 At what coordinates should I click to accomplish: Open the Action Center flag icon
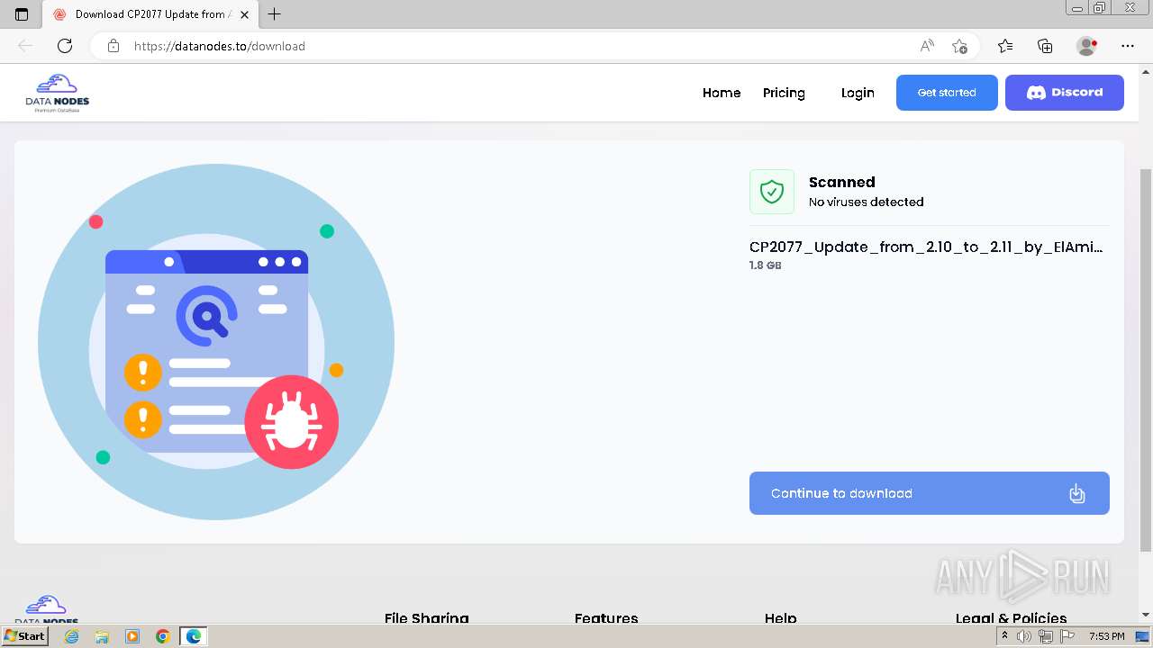click(1067, 636)
